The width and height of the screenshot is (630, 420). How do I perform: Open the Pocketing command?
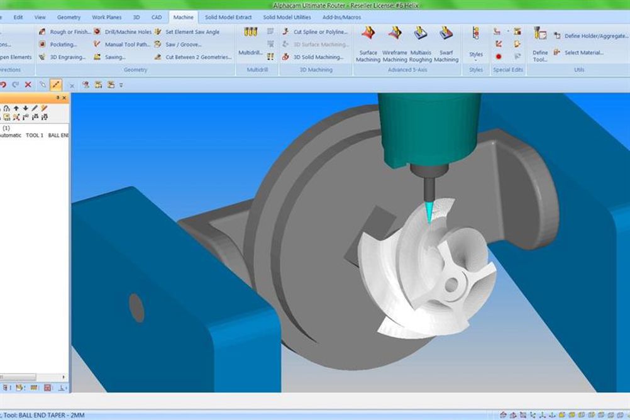coord(58,45)
